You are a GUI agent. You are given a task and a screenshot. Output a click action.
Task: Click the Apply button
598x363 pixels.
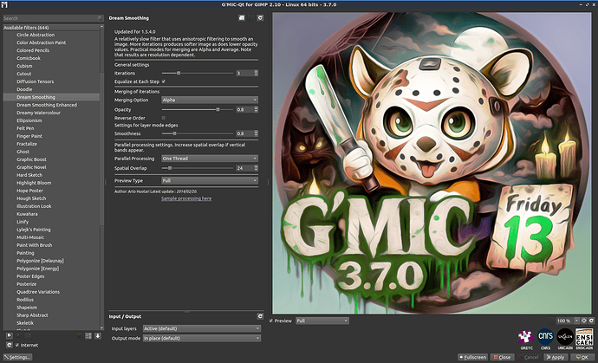click(556, 357)
